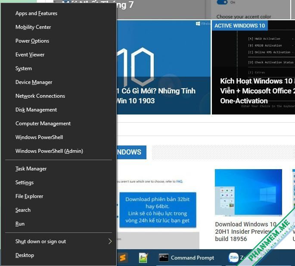295x266 pixels.
Task: Click the blue Download phiên bản 32bit box
Action: (158, 210)
